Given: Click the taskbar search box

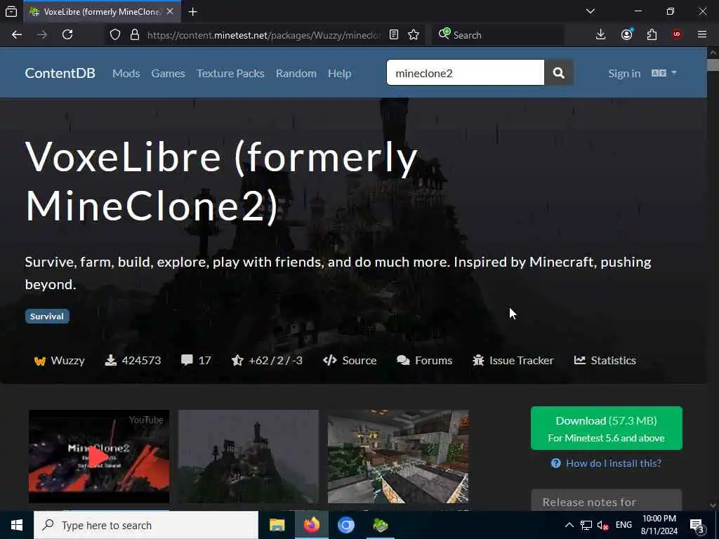Looking at the screenshot, I should coord(146,525).
